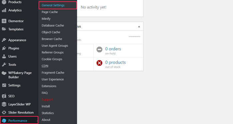Screen dimensions: 233x124
Task: Select Performance menu label
Action: [x=18, y=121]
